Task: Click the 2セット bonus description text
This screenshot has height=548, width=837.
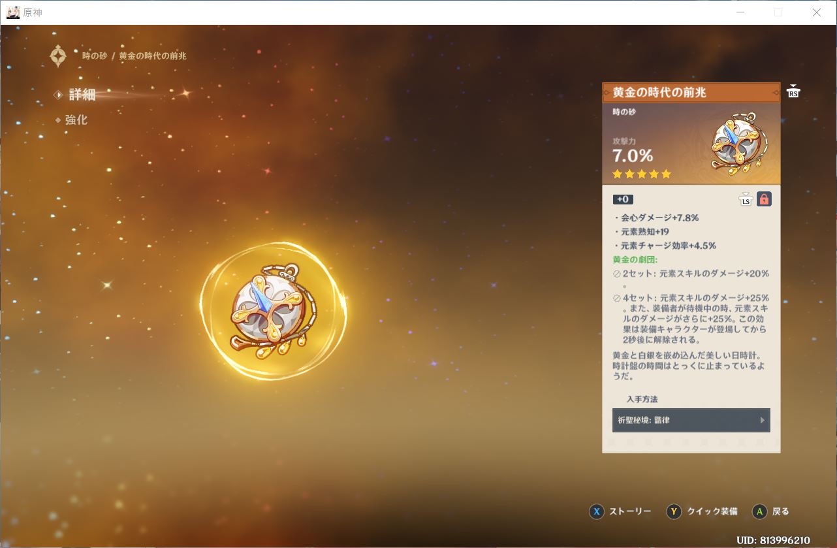Action: click(x=696, y=279)
